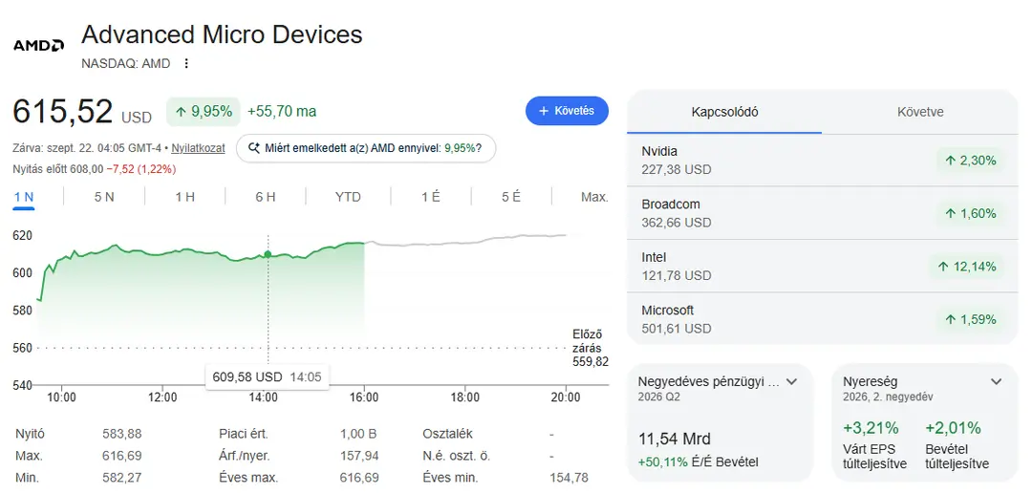Select the 1 H time range tab
The image size is (1032, 495).
184,196
